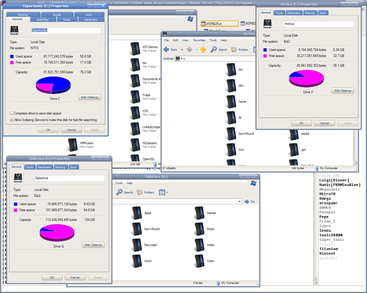Screen dimensions: 367x293
Task: Expand the Back button history dropdown arrow
Action: (182, 50)
